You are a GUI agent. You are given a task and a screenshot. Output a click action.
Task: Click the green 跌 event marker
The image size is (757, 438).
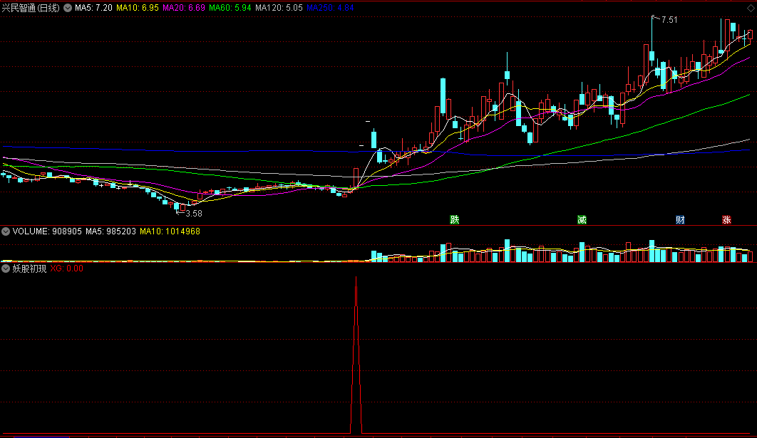(x=454, y=220)
